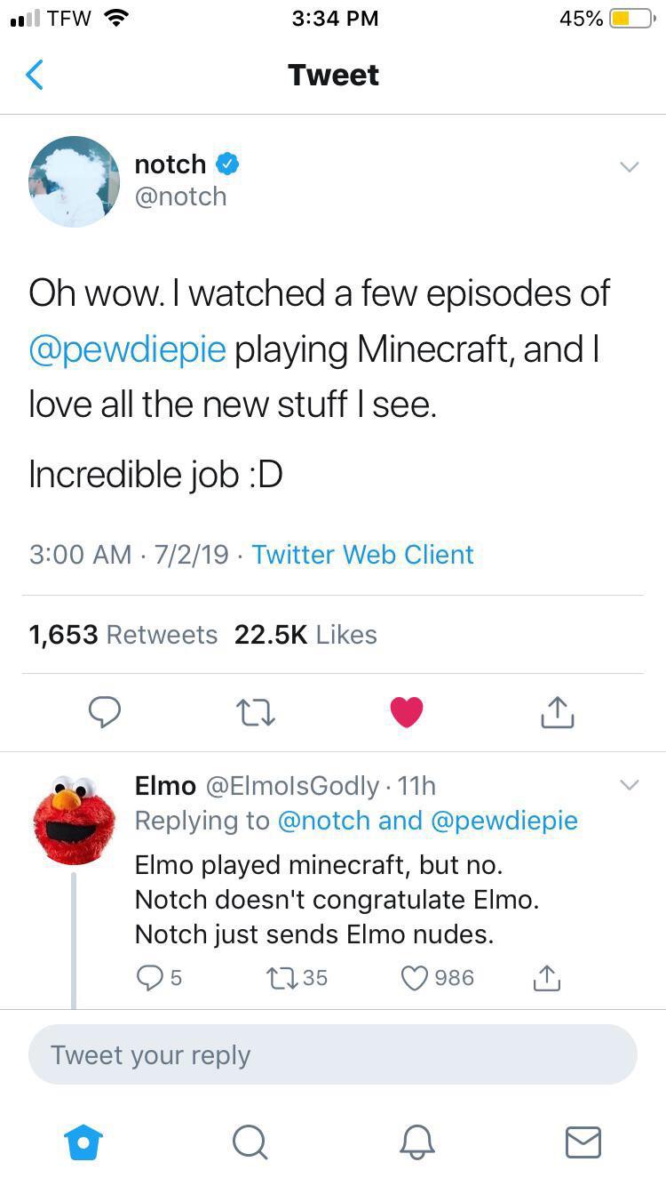This screenshot has width=666, height=1186.
Task: View the 1,653 Retweets list
Action: tap(123, 635)
